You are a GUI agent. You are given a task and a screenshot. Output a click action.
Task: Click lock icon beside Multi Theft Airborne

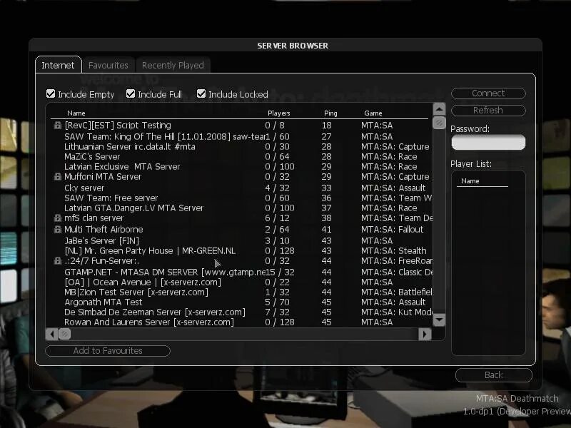(58, 229)
